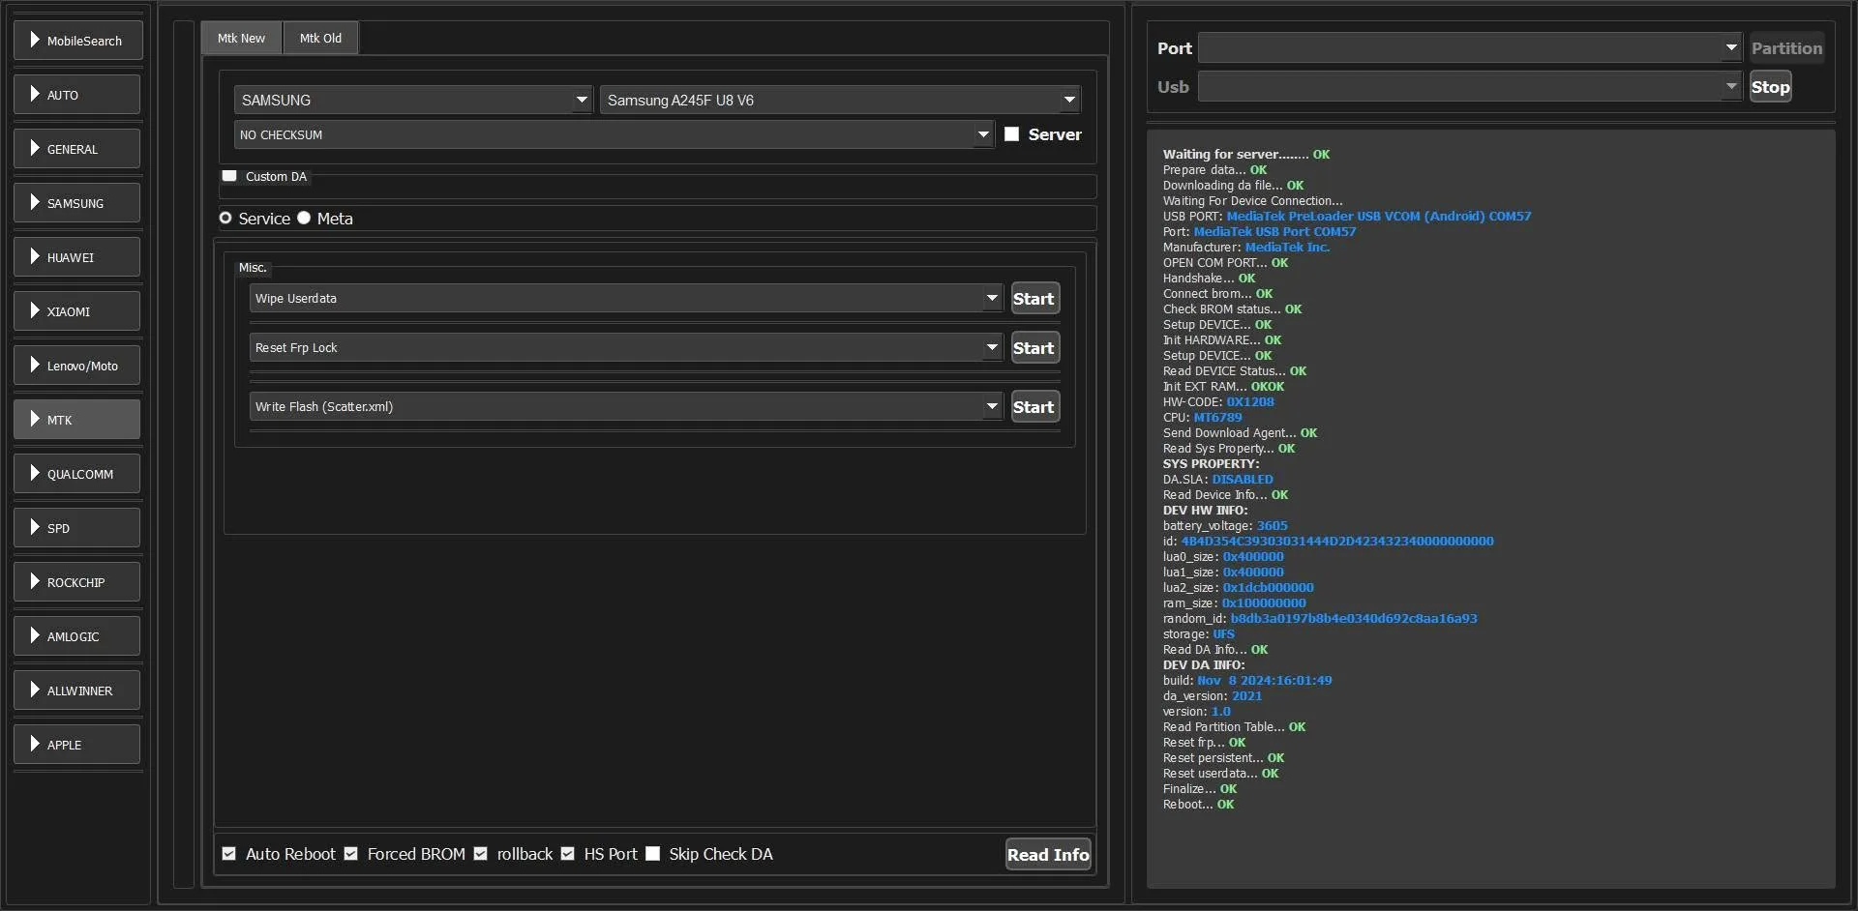1858x911 pixels.
Task: Open the ALLWINNER sidebar section
Action: point(77,691)
